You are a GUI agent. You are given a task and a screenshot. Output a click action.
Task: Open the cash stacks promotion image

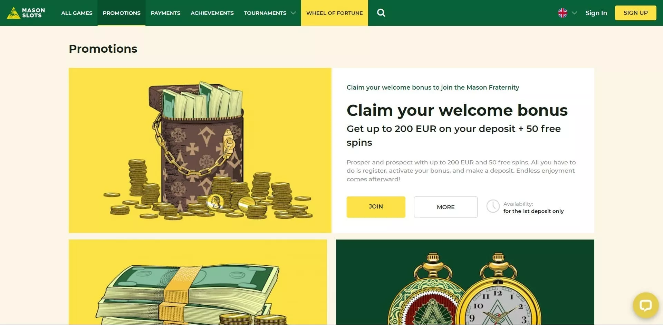click(198, 282)
